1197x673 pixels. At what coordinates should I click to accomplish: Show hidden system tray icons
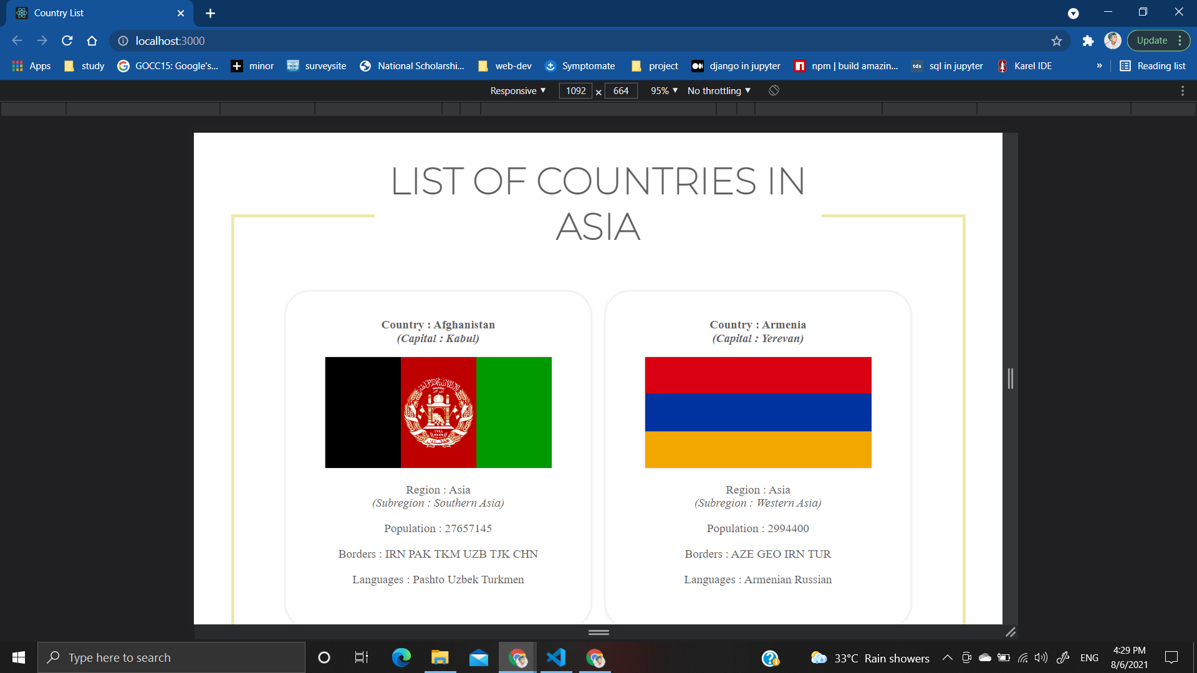pyautogui.click(x=947, y=657)
